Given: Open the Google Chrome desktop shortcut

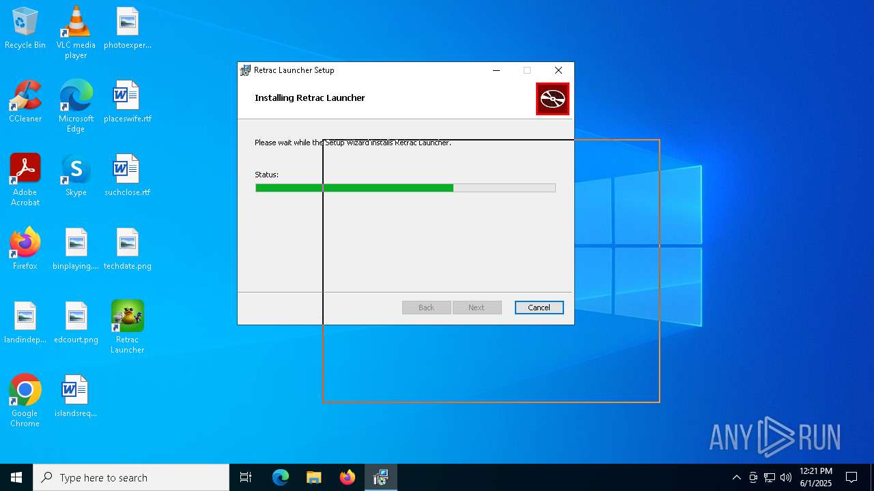Looking at the screenshot, I should coord(25,400).
